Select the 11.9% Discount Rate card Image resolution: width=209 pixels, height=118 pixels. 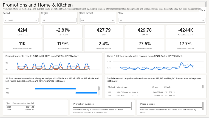[x=63, y=45]
